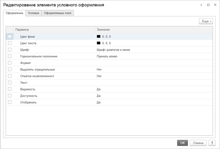This screenshot has width=220, height=149.
Task: Toggle the Цвет текста checkbox
Action: (x=10, y=43)
